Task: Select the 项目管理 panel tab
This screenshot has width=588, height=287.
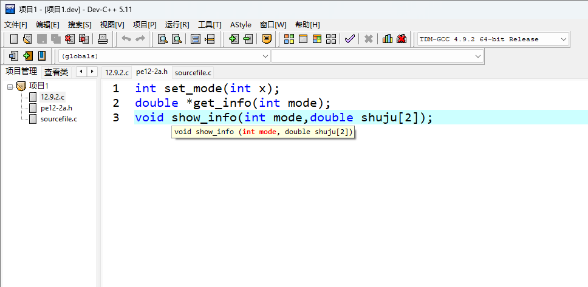Action: (21, 71)
